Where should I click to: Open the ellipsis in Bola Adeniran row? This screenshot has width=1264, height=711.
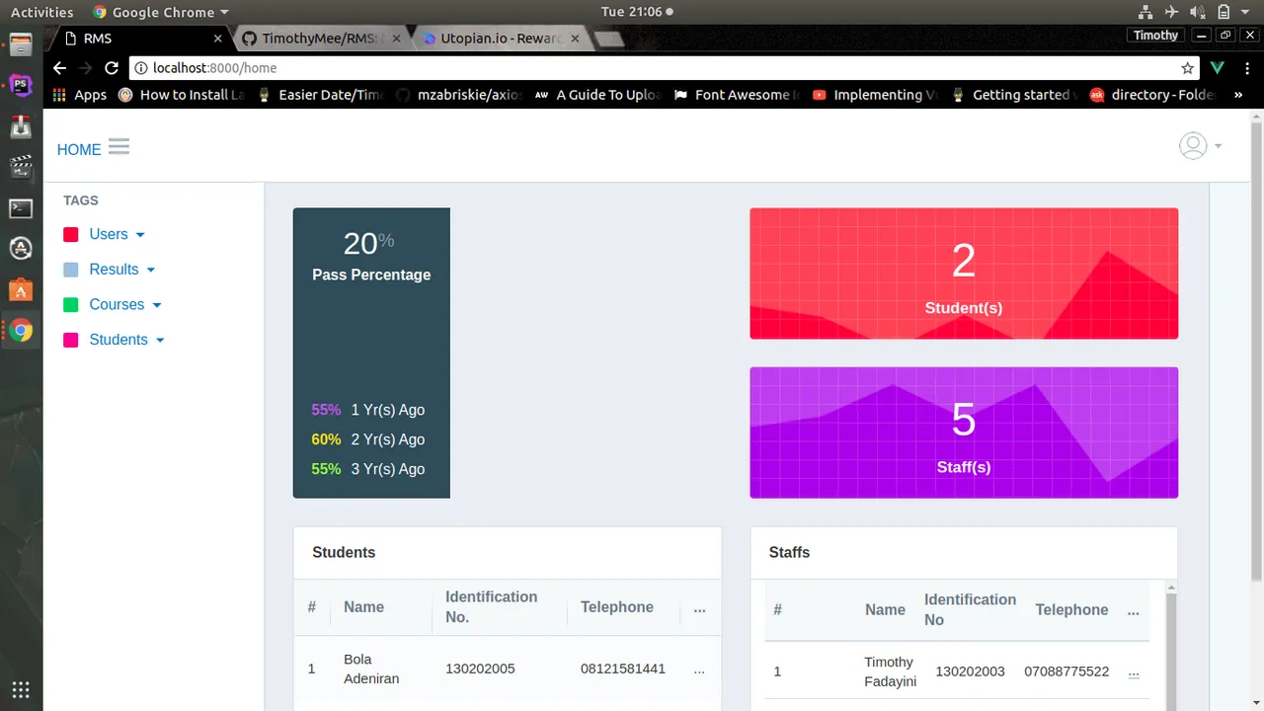(699, 669)
